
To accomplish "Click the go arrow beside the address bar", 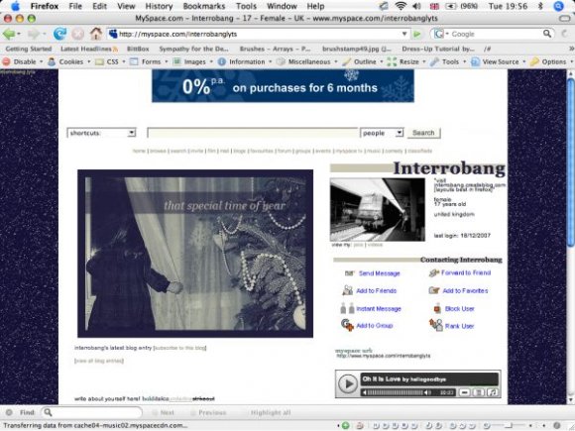I will pyautogui.click(x=417, y=34).
